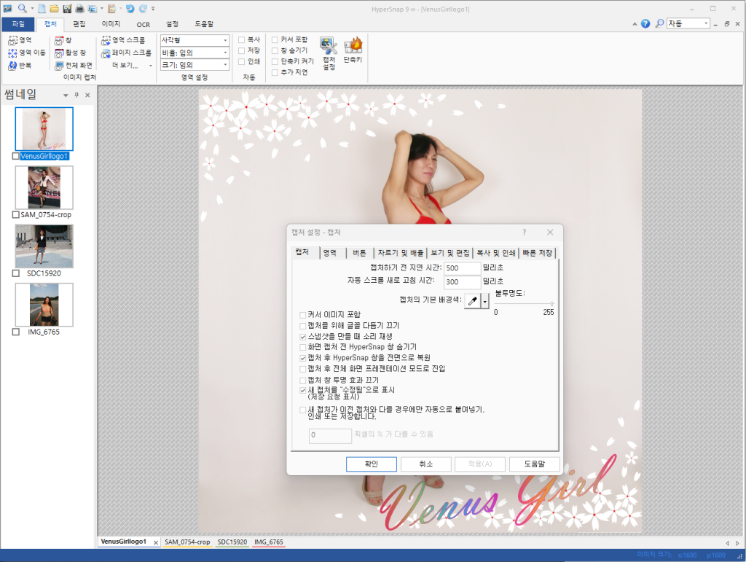Click the 도움말 button in dialog
746x562 pixels.
pyautogui.click(x=534, y=464)
